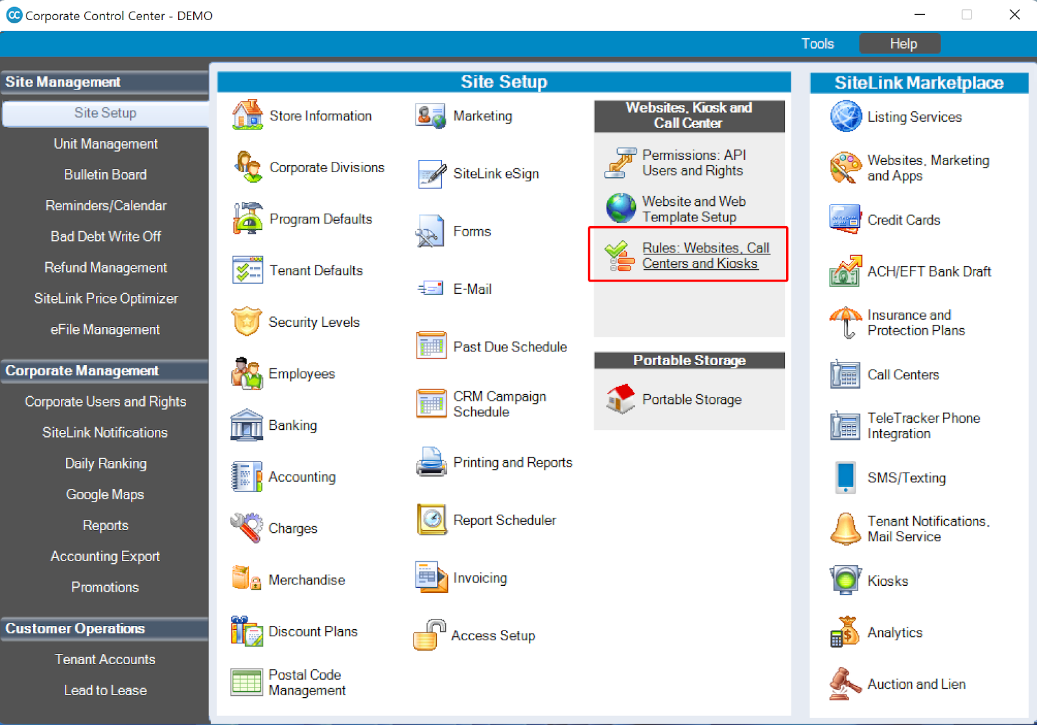Open SiteLink Price Optimizer
The height and width of the screenshot is (725, 1037).
(105, 298)
